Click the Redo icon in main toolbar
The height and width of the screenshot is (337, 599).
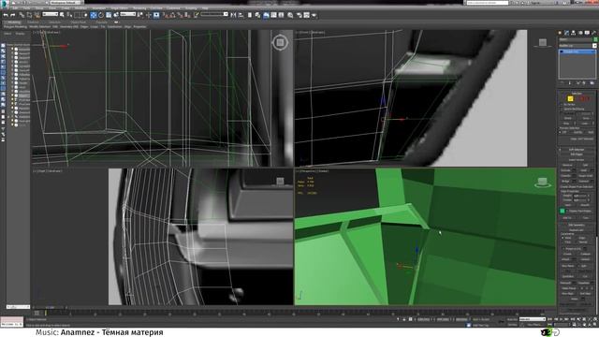[12, 15]
